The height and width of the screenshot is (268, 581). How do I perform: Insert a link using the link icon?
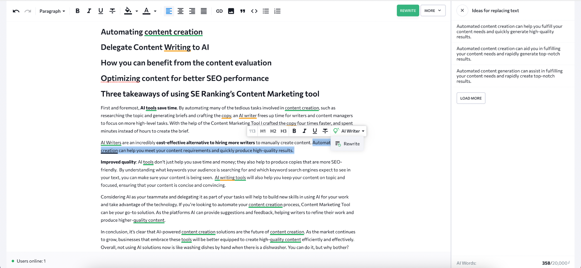point(219,11)
